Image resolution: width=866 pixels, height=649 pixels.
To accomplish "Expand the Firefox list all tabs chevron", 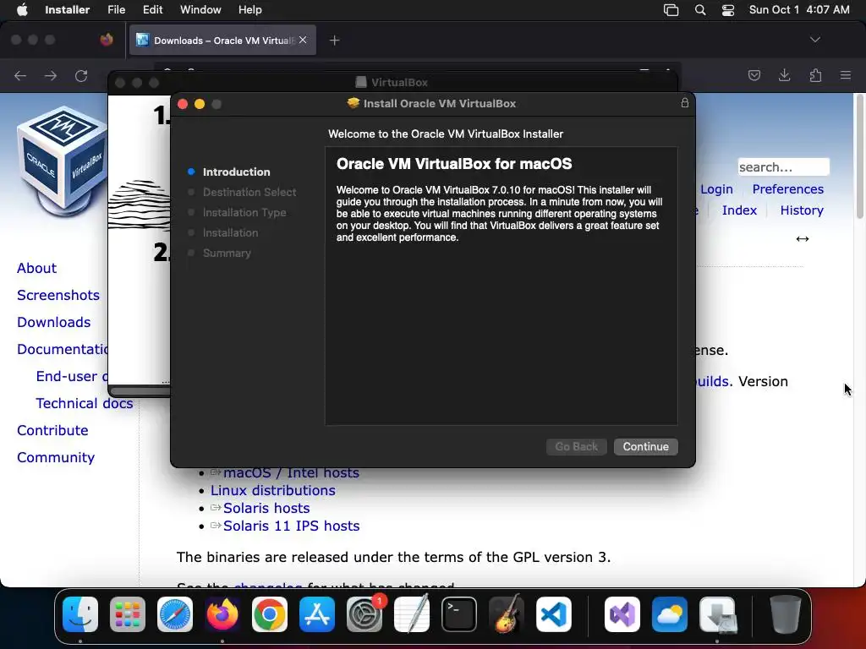I will pyautogui.click(x=814, y=40).
